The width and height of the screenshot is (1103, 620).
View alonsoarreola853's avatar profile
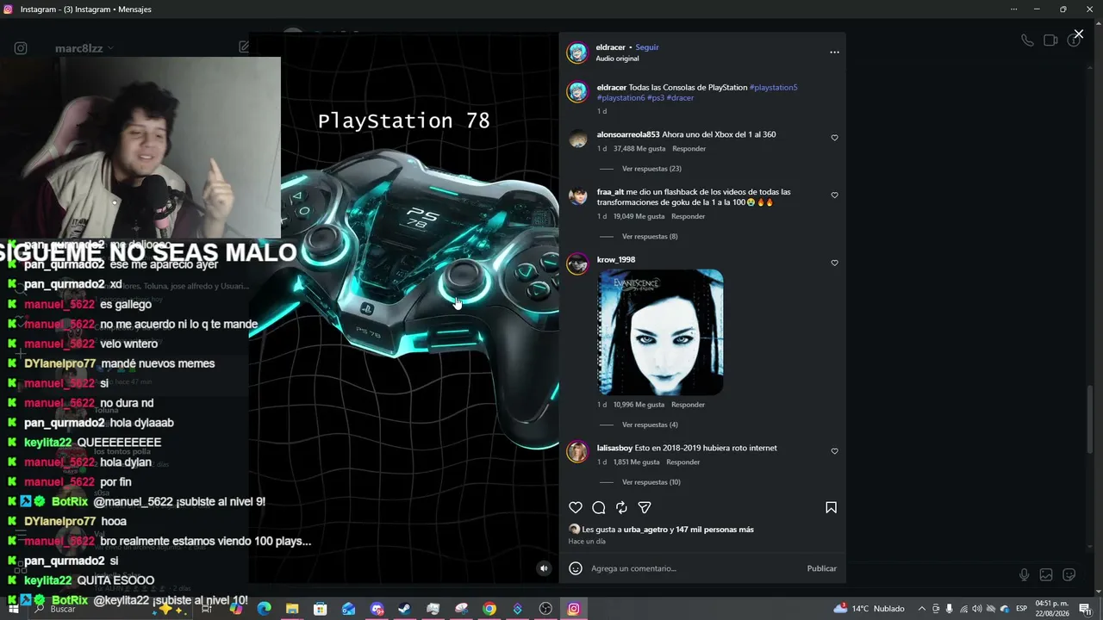577,139
